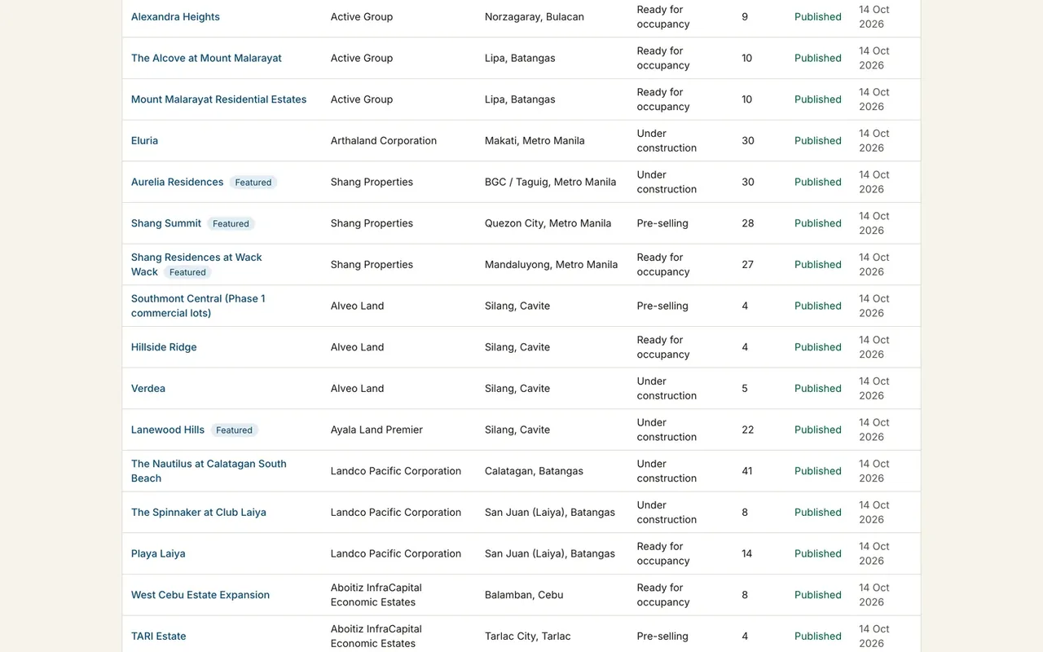1043x652 pixels.
Task: Click Calatagan, Batangas location cell
Action: pyautogui.click(x=535, y=471)
